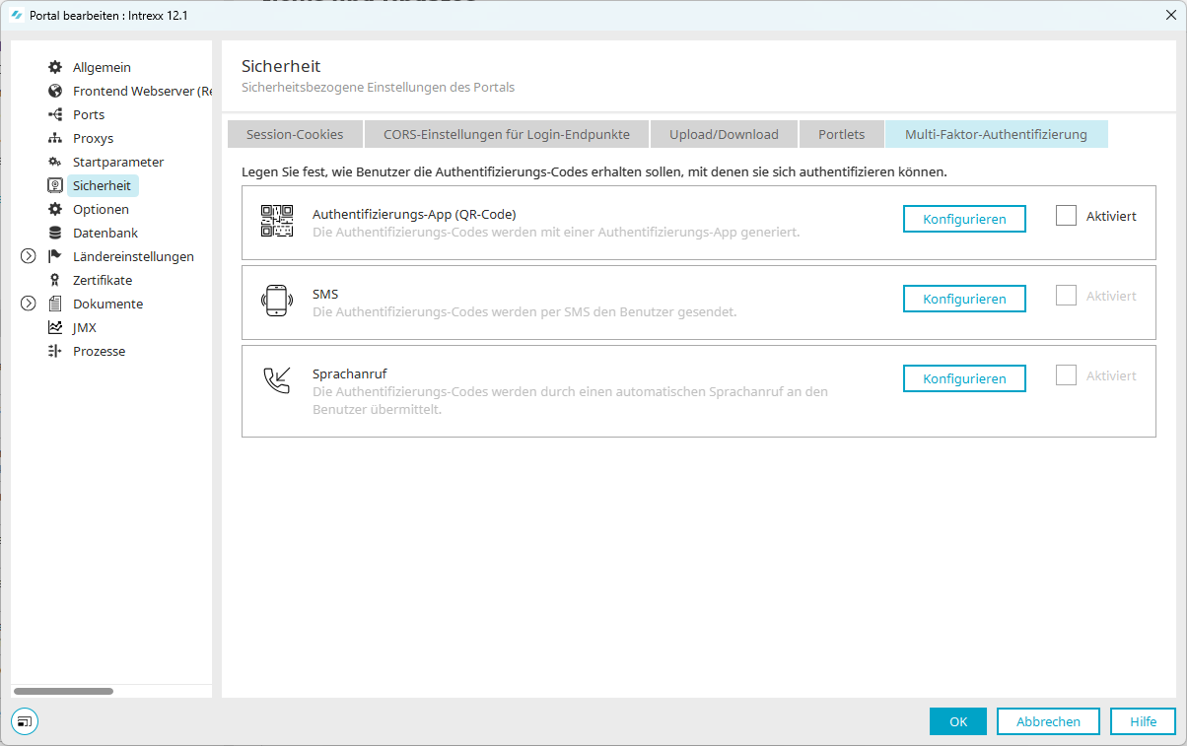Toggle the SMS Aktiviert checkbox

pos(1066,296)
